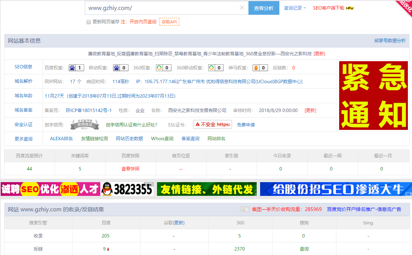Click the QQ penguin icon in banner

click(107, 189)
